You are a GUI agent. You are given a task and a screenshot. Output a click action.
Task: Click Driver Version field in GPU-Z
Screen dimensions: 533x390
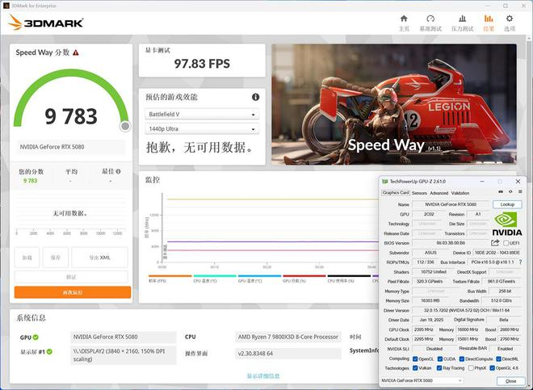[467, 310]
